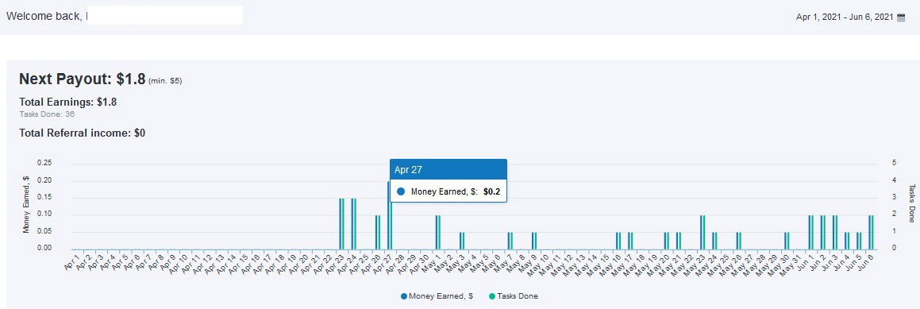Click the May 1 bar in chart
Image resolution: width=920 pixels, height=309 pixels.
coord(437,232)
